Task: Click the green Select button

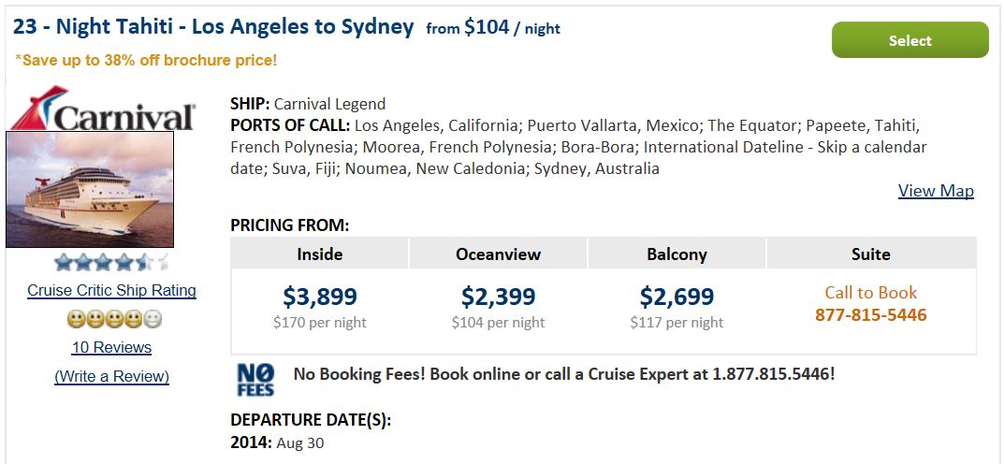Action: pos(909,40)
